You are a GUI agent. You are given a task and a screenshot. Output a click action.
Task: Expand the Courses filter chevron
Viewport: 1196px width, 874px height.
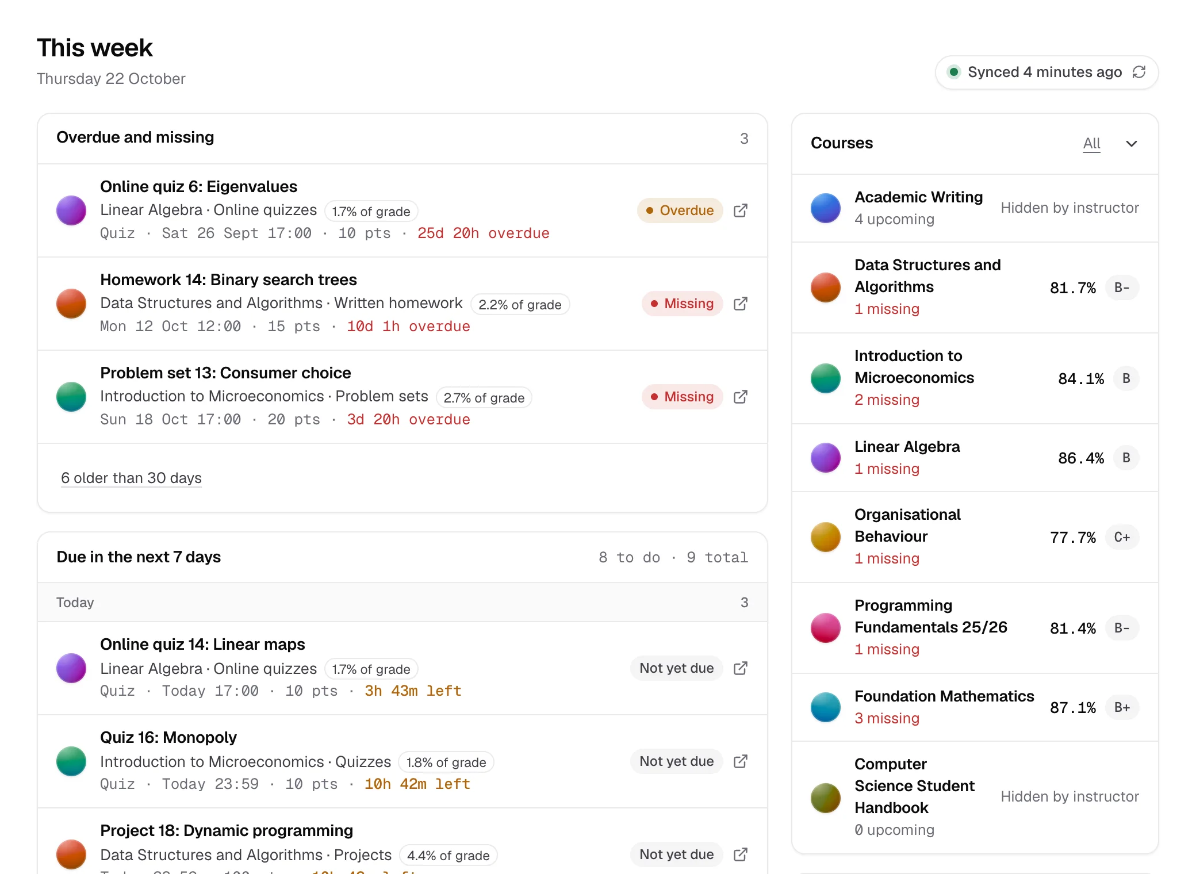[1132, 144]
